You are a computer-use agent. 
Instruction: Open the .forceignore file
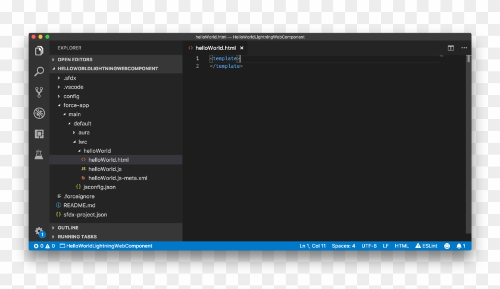click(x=115, y=196)
